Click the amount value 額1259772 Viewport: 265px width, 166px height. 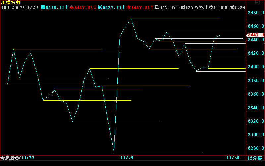pos(192,7)
